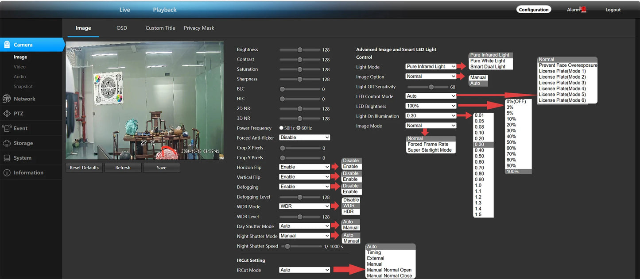
Task: Navigate to the Event section
Action: (21, 128)
